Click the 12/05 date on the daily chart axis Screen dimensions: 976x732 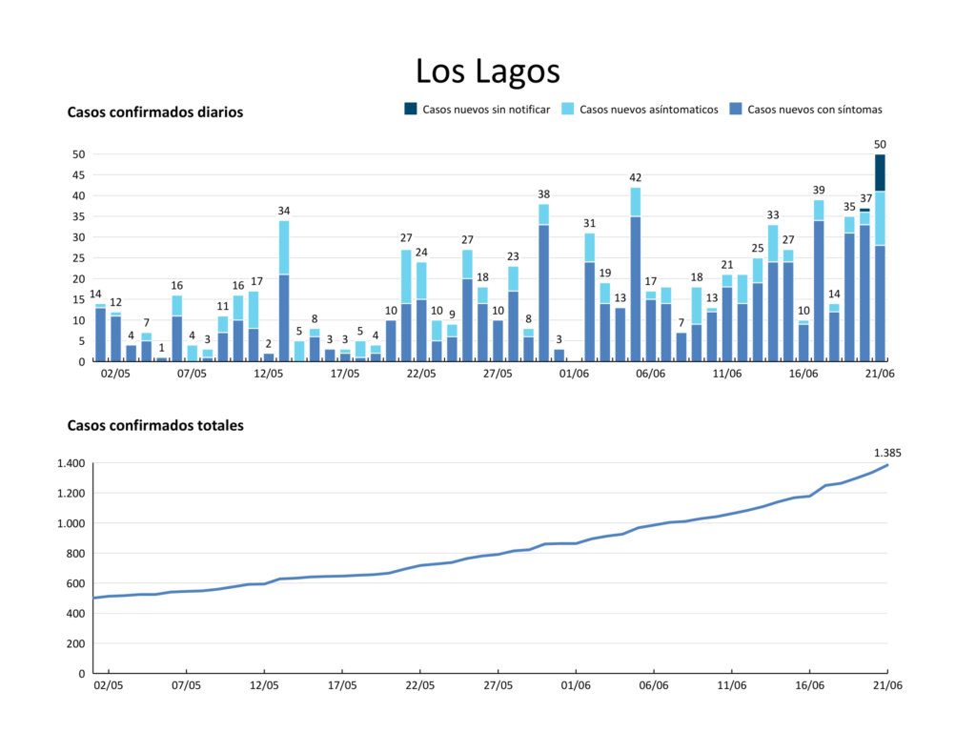(x=269, y=374)
